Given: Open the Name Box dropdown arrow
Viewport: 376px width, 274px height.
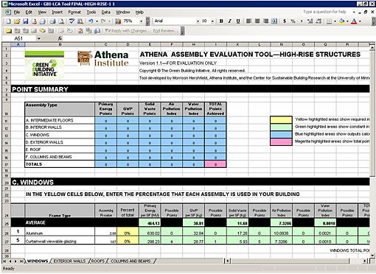Looking at the screenshot, I should (x=38, y=38).
